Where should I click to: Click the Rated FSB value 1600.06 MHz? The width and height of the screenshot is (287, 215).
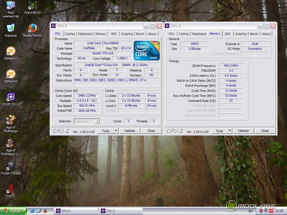(x=87, y=111)
